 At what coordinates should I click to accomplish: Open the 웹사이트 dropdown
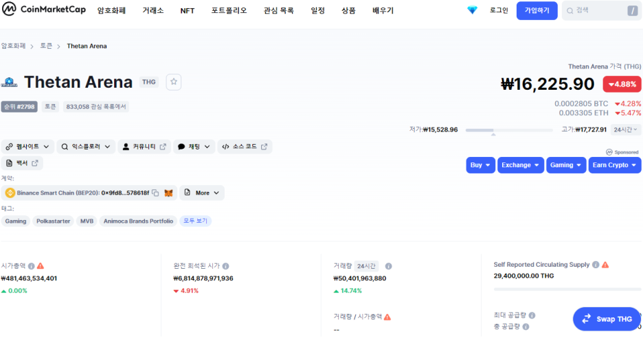(27, 147)
